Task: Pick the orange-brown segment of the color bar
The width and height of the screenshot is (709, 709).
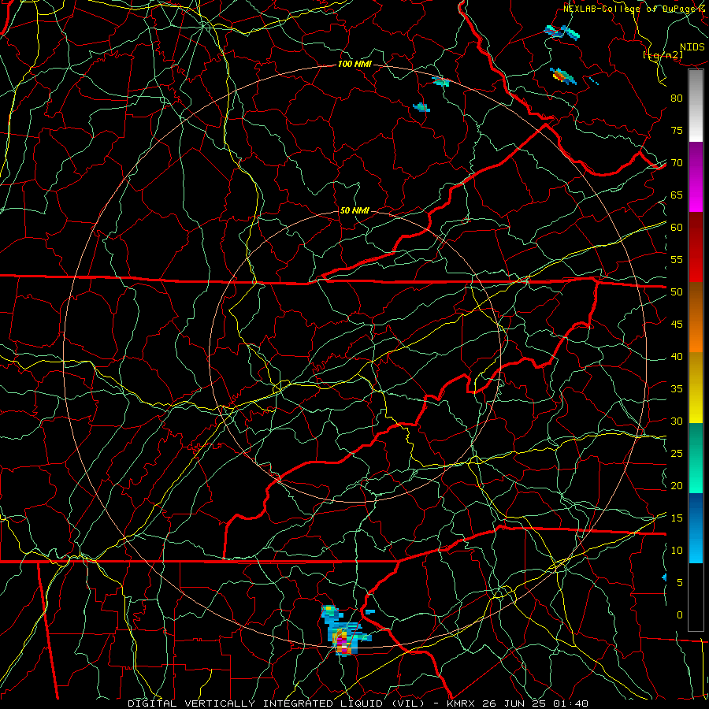Action: (696, 317)
